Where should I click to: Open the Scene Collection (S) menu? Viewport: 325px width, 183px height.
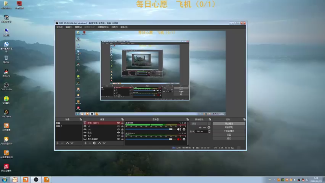click(x=103, y=27)
